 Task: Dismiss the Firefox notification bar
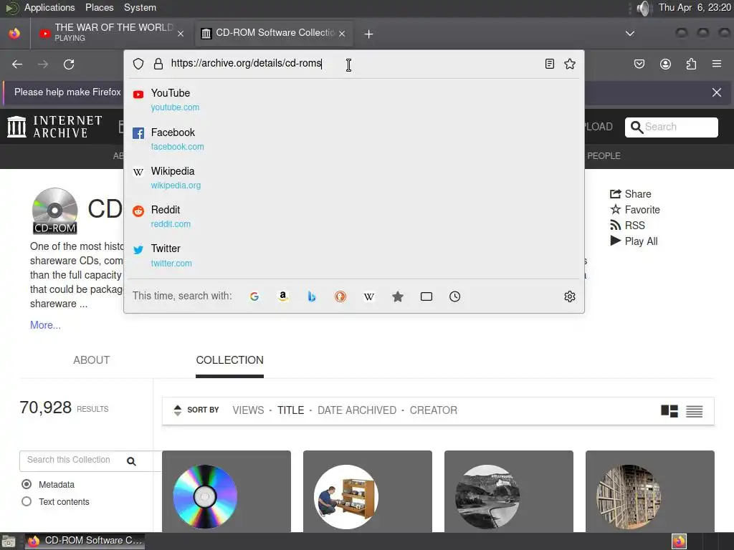[717, 92]
